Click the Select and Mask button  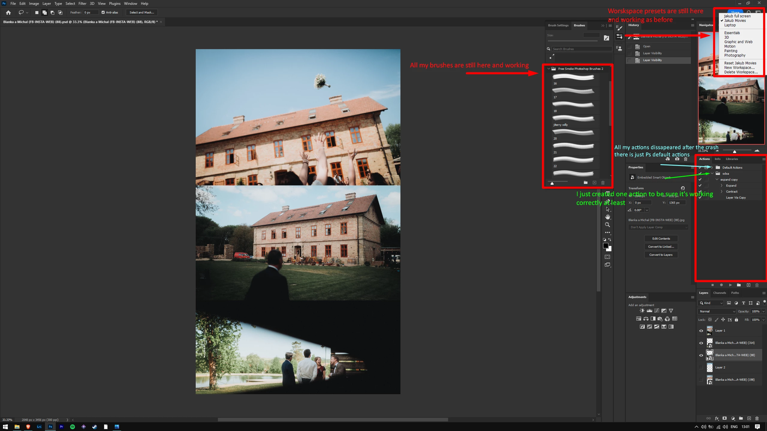tap(142, 12)
